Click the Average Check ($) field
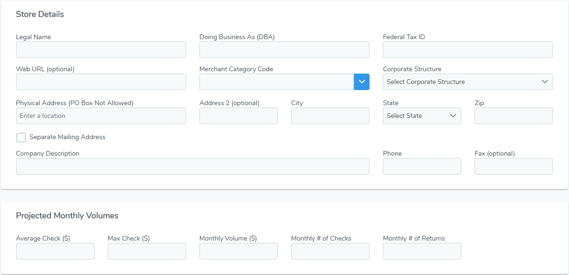Image resolution: width=569 pixels, height=275 pixels. [55, 251]
